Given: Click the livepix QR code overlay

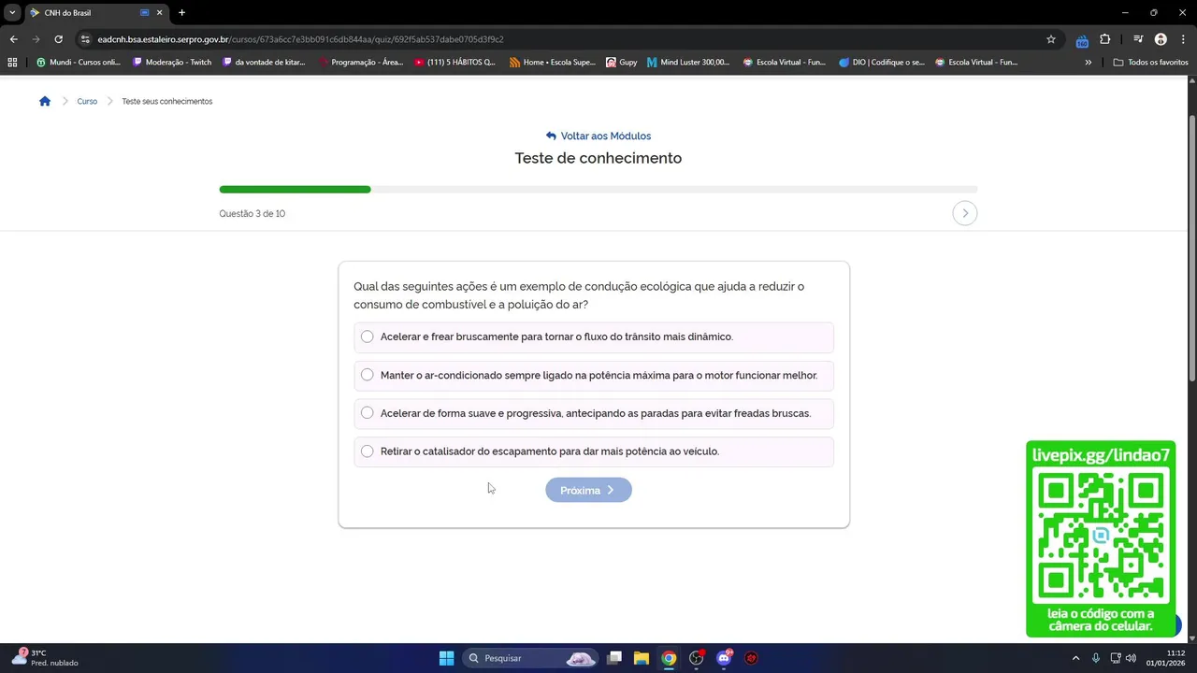Looking at the screenshot, I should [x=1101, y=538].
